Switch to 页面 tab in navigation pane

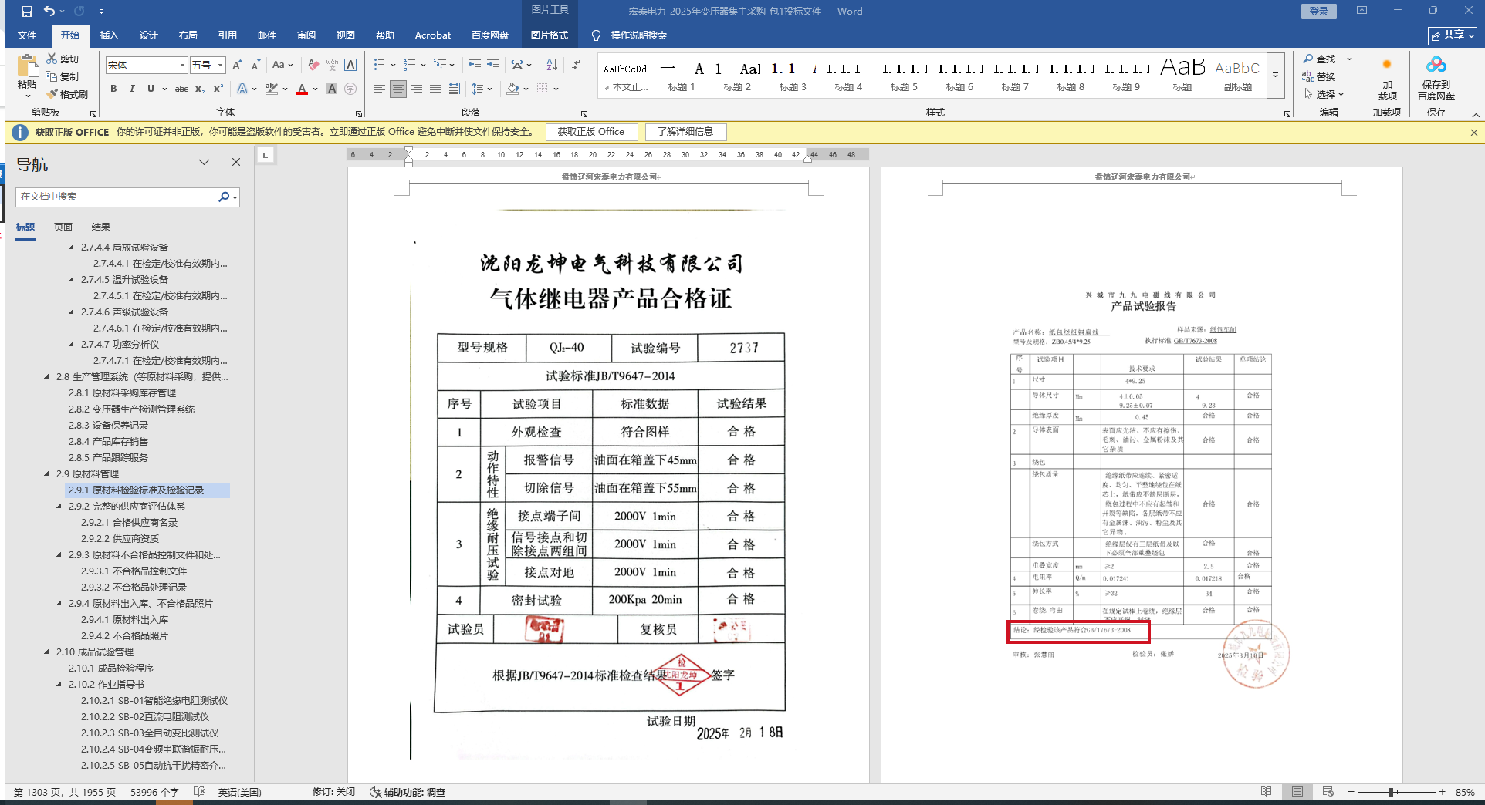pos(63,227)
